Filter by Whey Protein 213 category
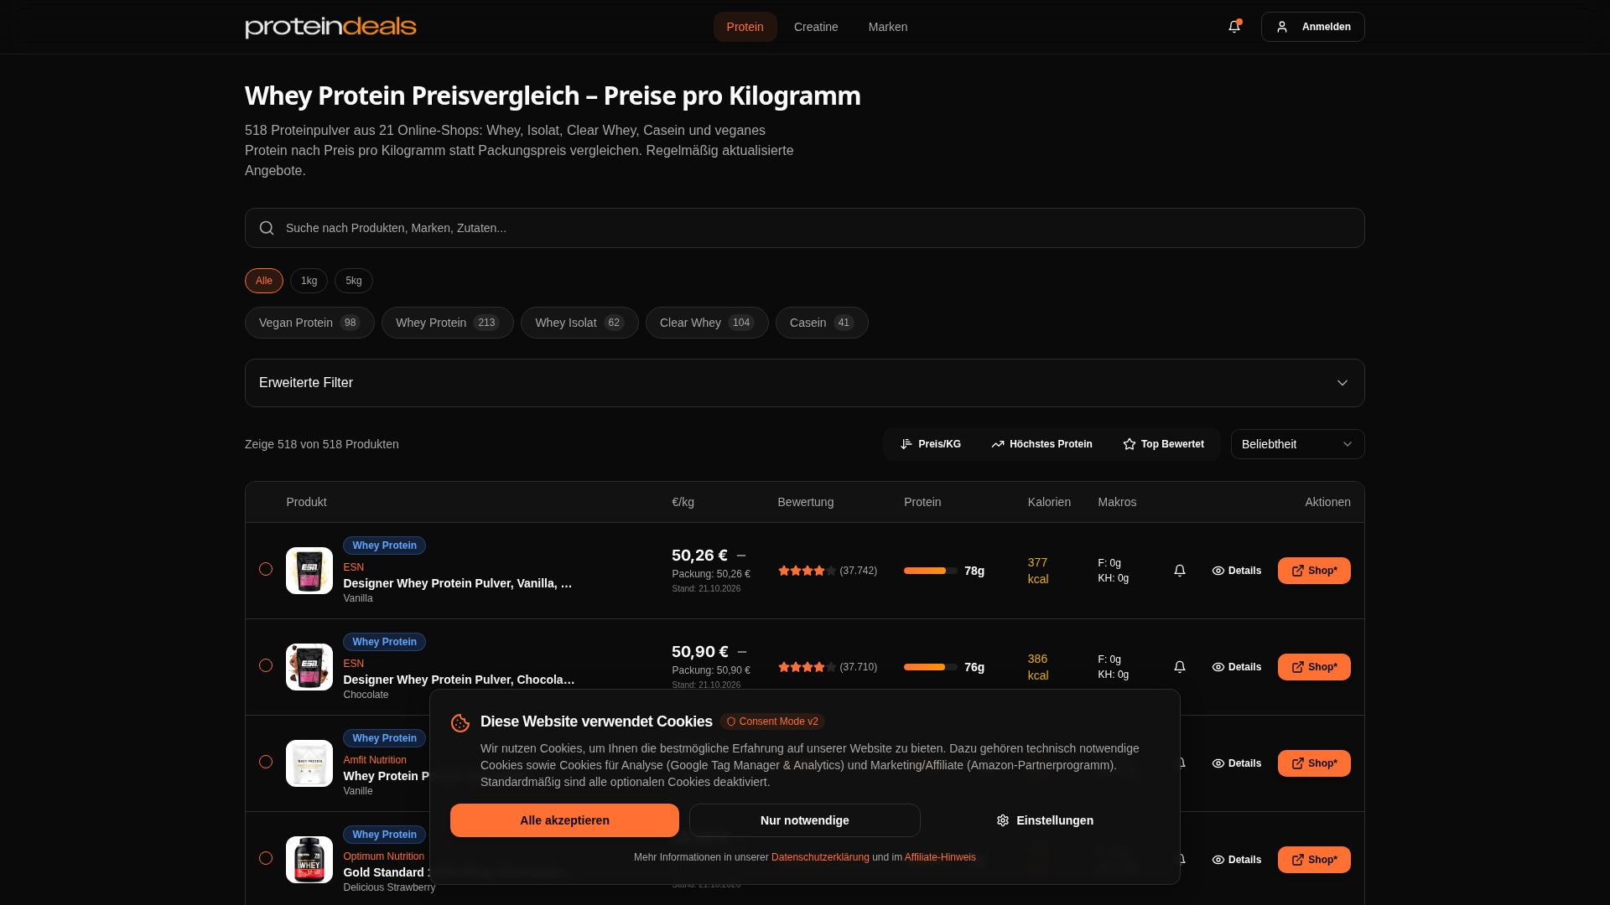Image resolution: width=1610 pixels, height=905 pixels. 448,323
